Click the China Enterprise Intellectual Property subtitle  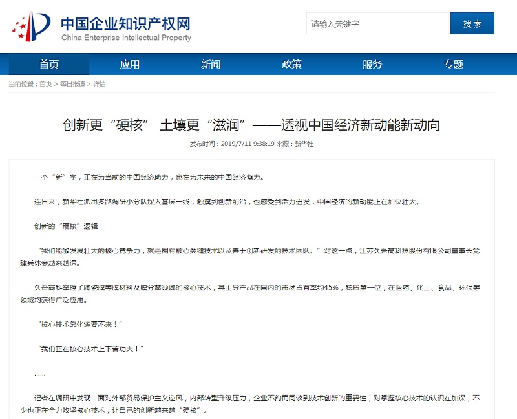point(126,38)
